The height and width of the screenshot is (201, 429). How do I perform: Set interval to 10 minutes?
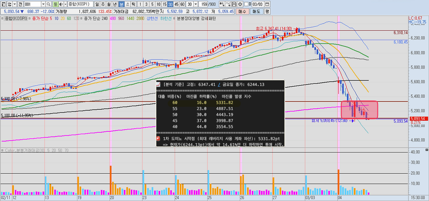pyautogui.click(x=158, y=4)
